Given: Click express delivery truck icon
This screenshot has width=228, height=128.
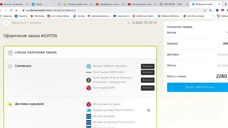Looking at the screenshot, I should pos(89,110).
